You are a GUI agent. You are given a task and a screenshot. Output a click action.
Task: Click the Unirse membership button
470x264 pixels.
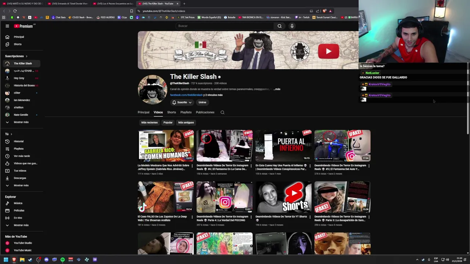(202, 102)
